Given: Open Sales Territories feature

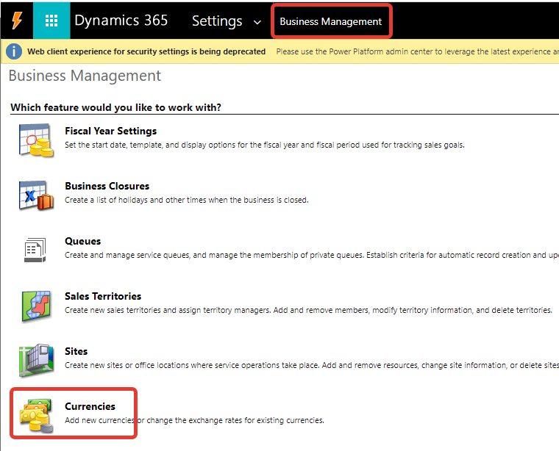Looking at the screenshot, I should click(103, 296).
